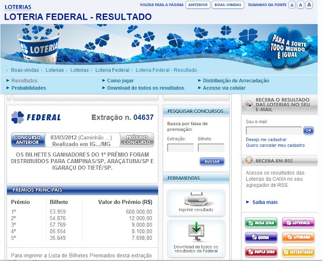Image resolution: width=323 pixels, height=261 pixels.
Task: Open Quero cancelar meu cadastro link
Action: pyautogui.click(x=275, y=145)
